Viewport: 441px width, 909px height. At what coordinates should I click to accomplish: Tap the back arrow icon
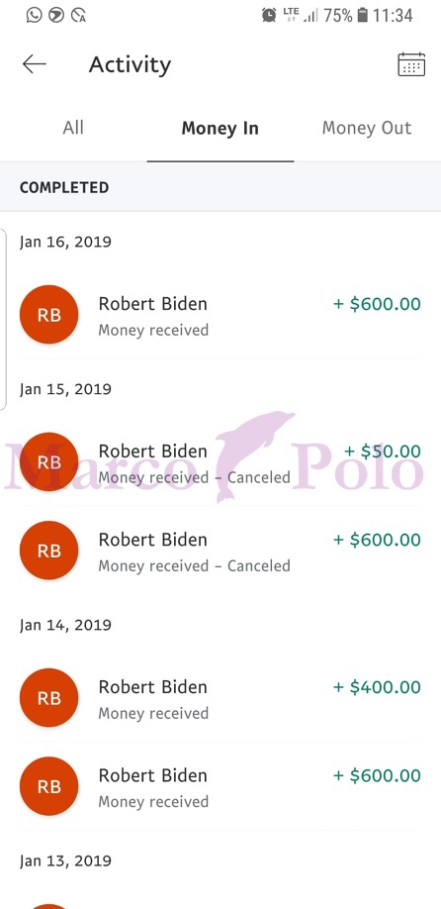click(35, 63)
